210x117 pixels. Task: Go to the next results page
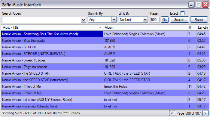[x=205, y=113]
